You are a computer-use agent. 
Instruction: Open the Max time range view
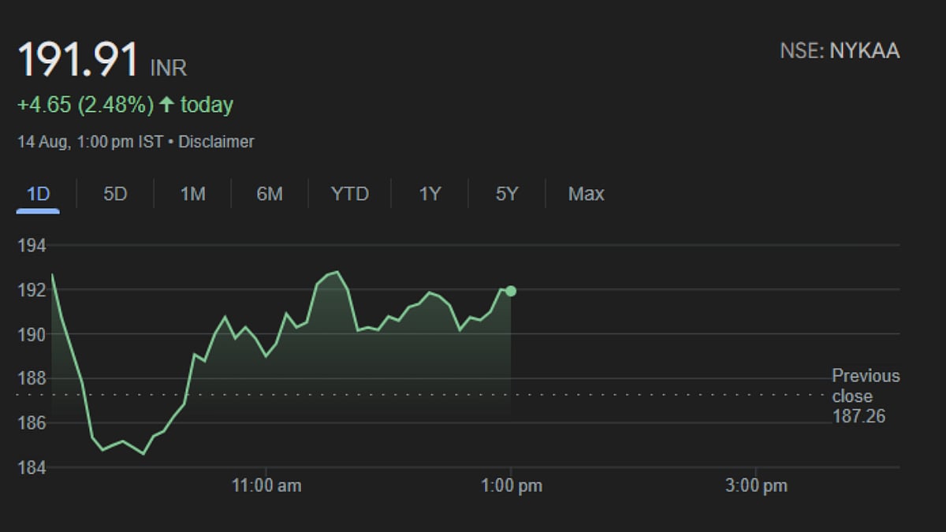585,194
